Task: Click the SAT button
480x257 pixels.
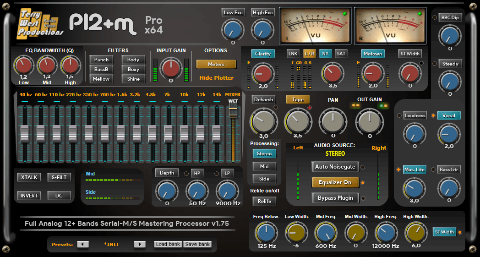Action: coord(341,54)
